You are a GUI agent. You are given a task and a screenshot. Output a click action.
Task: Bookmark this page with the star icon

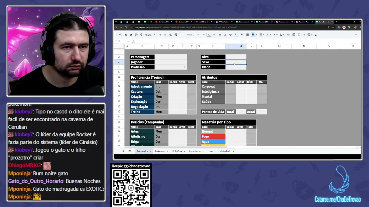click(333, 27)
